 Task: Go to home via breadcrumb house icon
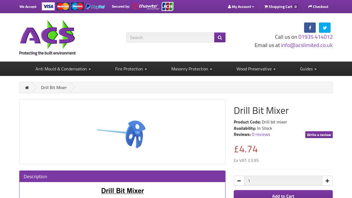click(x=27, y=88)
